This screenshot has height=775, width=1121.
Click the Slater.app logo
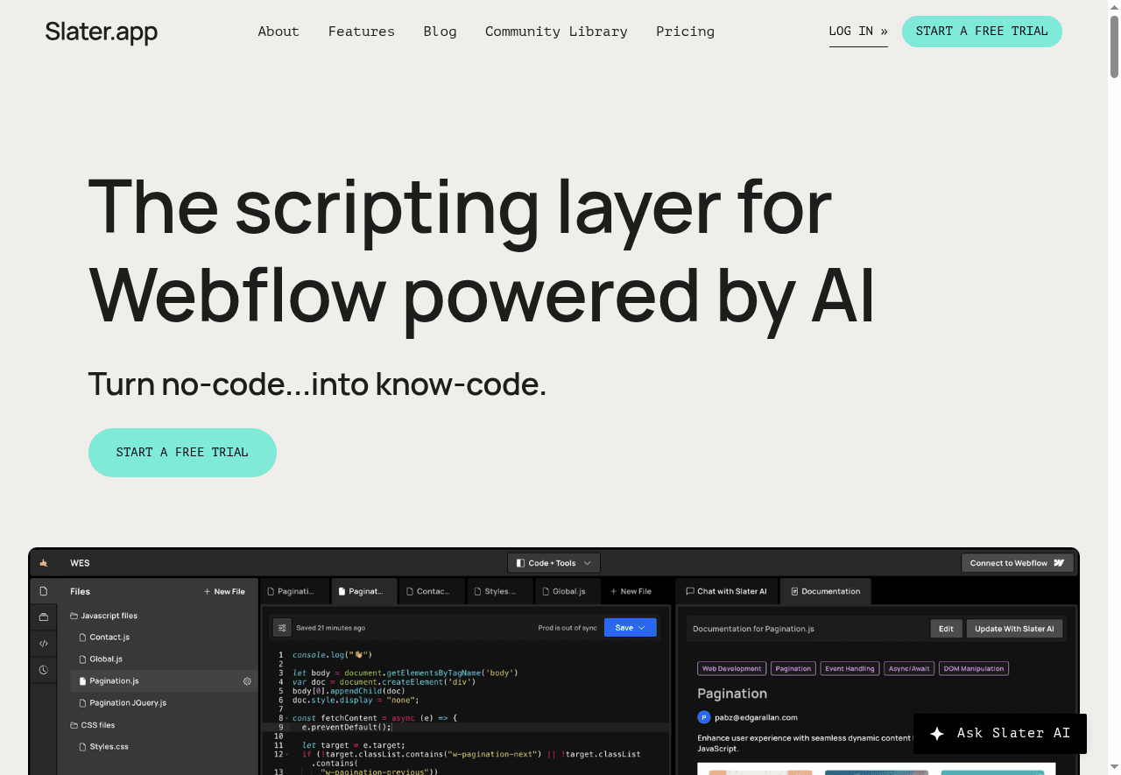coord(102,32)
